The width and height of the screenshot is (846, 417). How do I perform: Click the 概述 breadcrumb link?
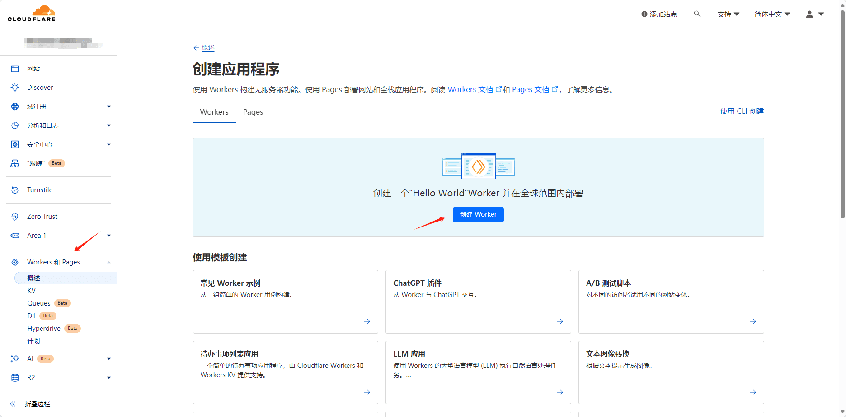[x=208, y=48]
